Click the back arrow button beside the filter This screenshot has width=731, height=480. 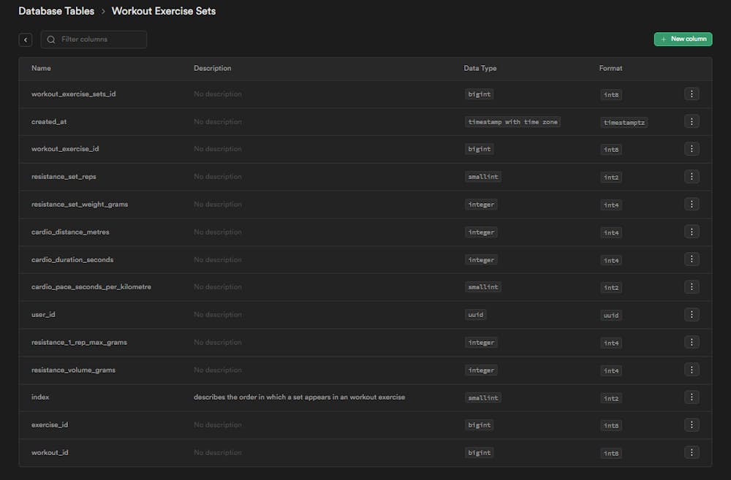pos(26,39)
